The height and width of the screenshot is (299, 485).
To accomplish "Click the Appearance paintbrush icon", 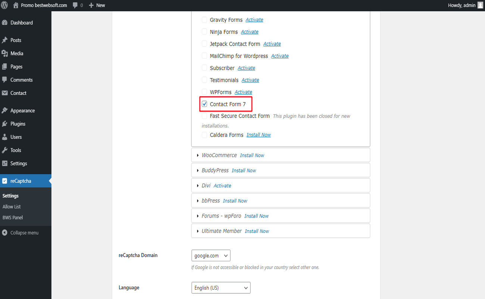I will [x=5, y=111].
